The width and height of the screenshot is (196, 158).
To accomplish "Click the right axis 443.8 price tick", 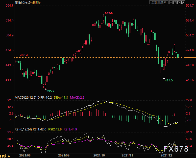I will point(190,65).
